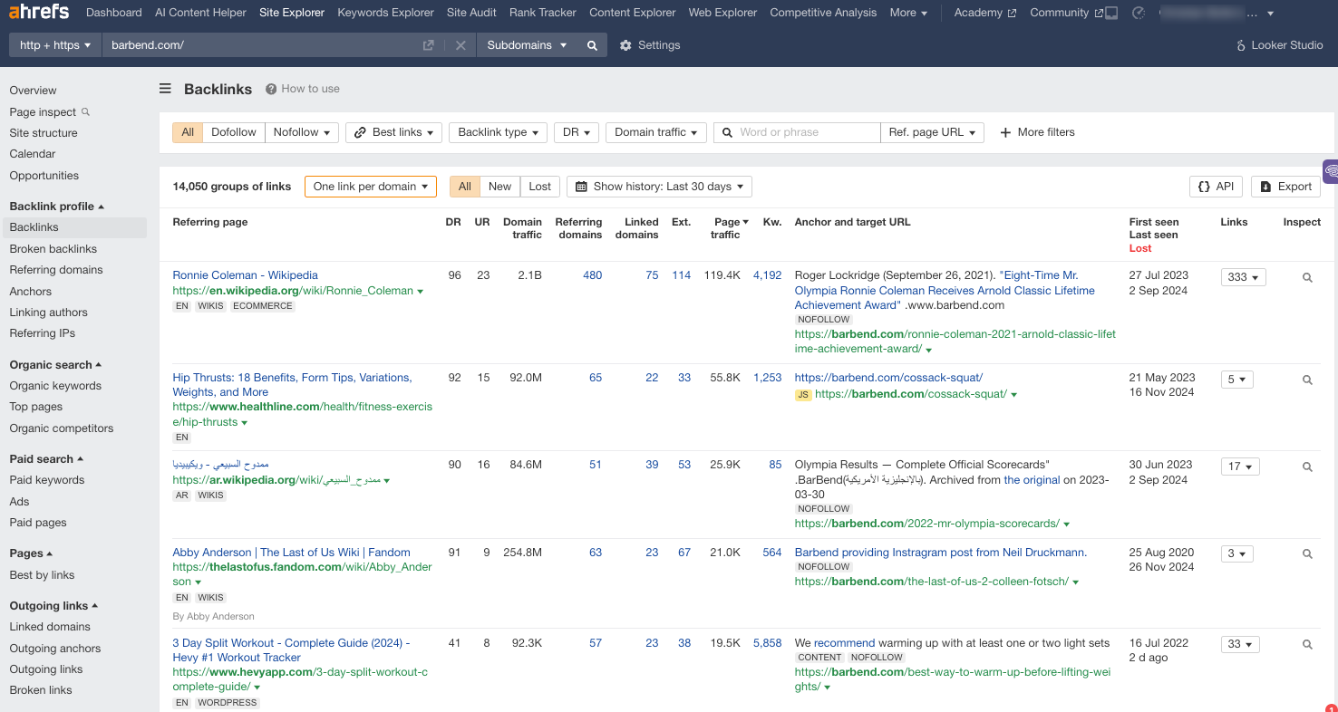Focus the Word or phrase search field

(798, 132)
